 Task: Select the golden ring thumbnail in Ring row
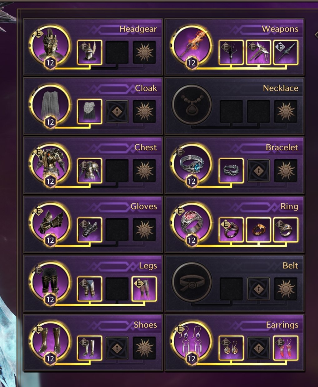(x=258, y=230)
